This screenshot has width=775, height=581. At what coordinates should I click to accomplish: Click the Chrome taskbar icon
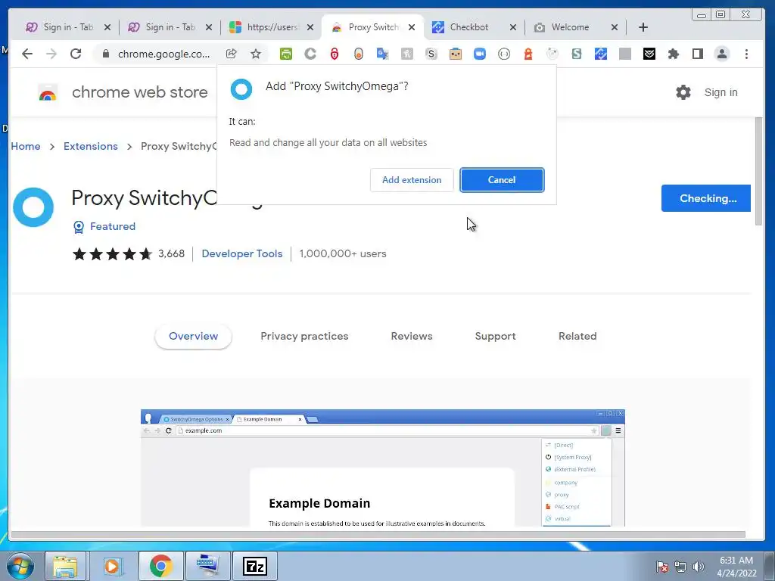[160, 566]
